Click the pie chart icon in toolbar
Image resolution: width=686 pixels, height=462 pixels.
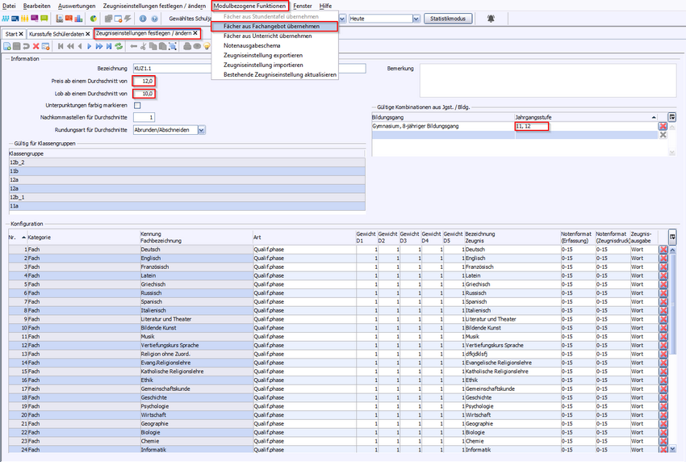pyautogui.click(x=94, y=18)
